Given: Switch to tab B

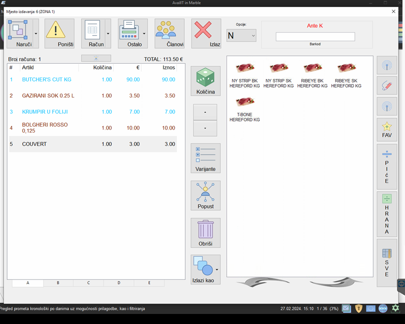Looking at the screenshot, I should click(x=58, y=283).
